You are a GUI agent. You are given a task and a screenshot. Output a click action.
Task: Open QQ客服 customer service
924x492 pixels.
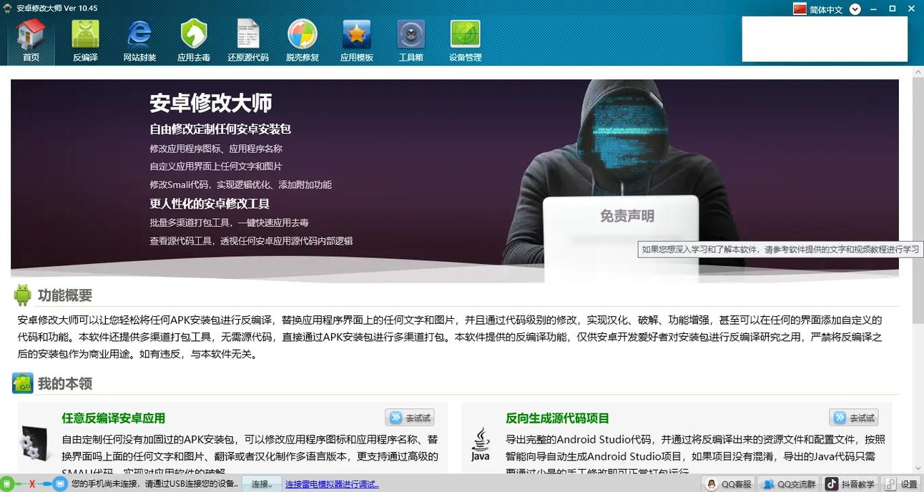729,484
